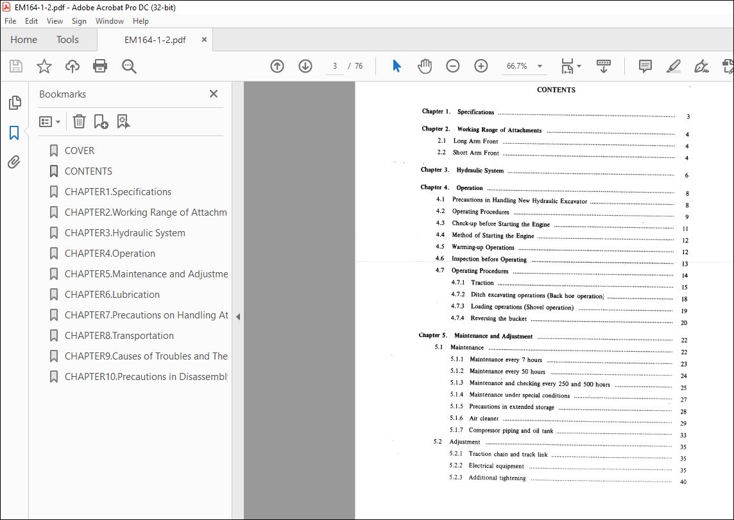The image size is (734, 520).
Task: Go to previous page with up arrow
Action: (277, 66)
